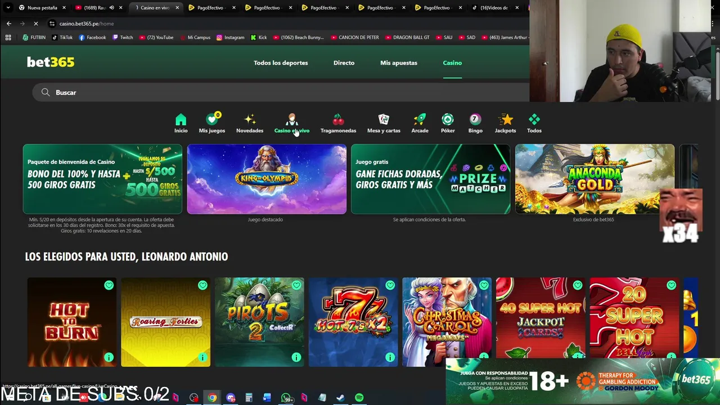This screenshot has width=720, height=405.
Task: Open the TikTok bookmark
Action: [62, 38]
